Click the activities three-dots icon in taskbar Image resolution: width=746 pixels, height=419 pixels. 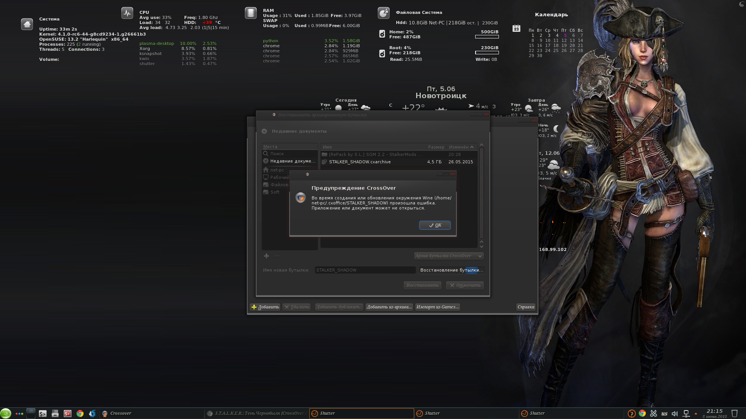click(x=19, y=414)
